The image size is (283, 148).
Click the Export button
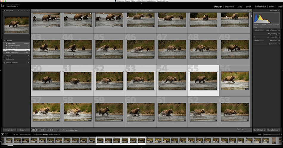23,130
